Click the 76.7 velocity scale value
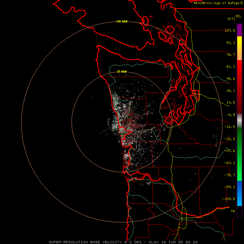 [x=231, y=54]
